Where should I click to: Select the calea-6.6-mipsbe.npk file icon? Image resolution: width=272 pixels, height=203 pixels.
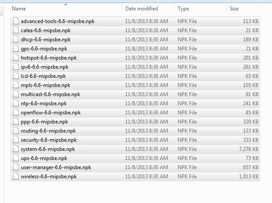[x=16, y=30]
